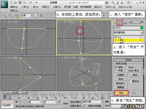Click the 自动关键点 button

tap(75, 102)
